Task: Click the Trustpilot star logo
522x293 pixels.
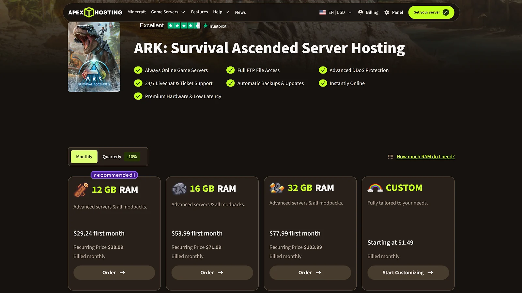Action: (206, 26)
